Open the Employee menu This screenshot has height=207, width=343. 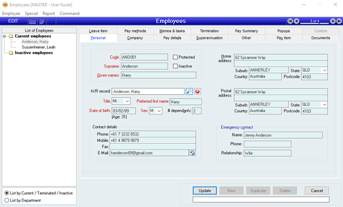coord(11,13)
